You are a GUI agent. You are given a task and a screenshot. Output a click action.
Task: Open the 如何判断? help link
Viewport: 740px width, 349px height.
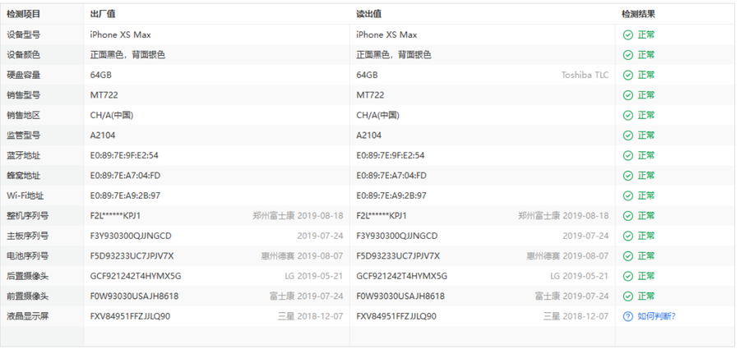coord(656,316)
